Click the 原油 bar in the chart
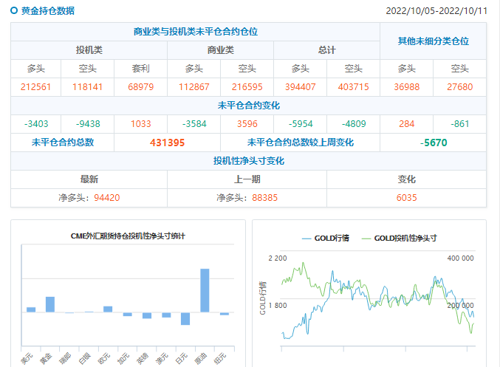The width and height of the screenshot is (500, 367). pos(205,290)
